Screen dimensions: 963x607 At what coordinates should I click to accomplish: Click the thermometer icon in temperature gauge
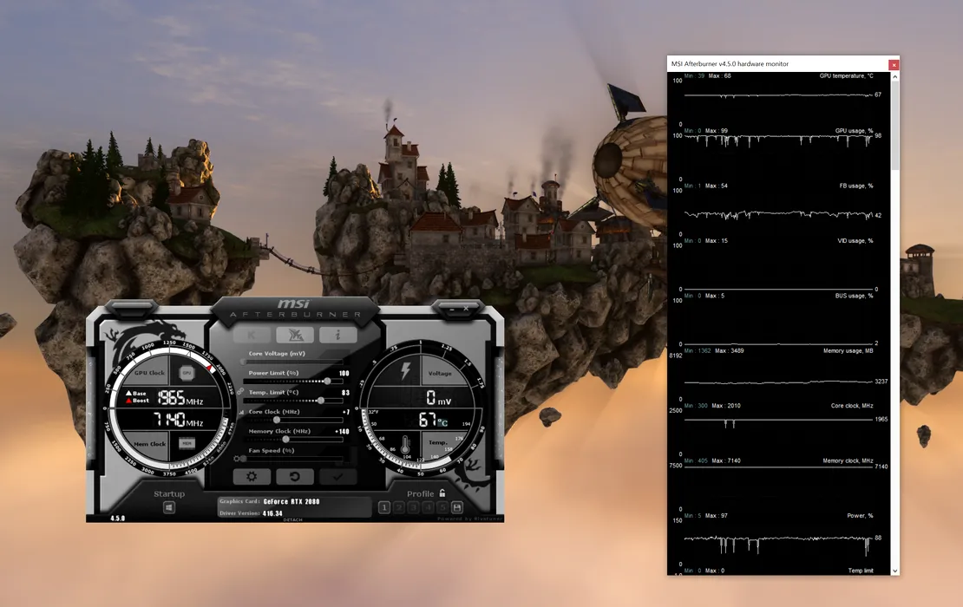pos(405,444)
